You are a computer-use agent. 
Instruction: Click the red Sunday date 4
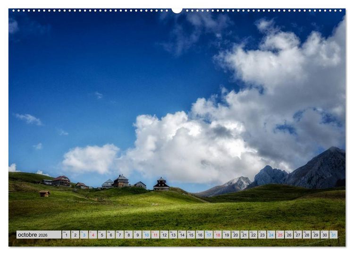(x=93, y=235)
